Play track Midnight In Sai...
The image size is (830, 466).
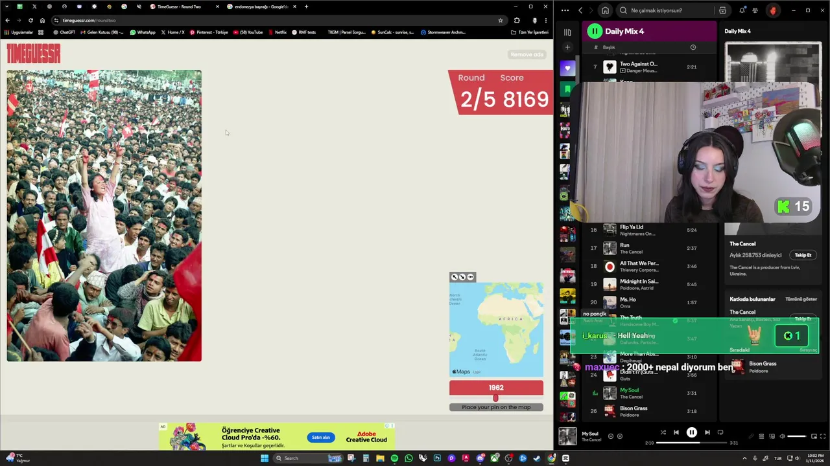(648, 284)
